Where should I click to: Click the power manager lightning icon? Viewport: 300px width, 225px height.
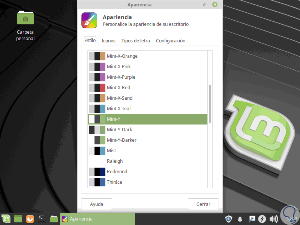[x=262, y=219]
